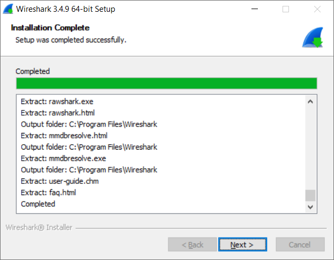The height and width of the screenshot is (260, 334).
Task: Click the green installation progress bar
Action: 167,83
